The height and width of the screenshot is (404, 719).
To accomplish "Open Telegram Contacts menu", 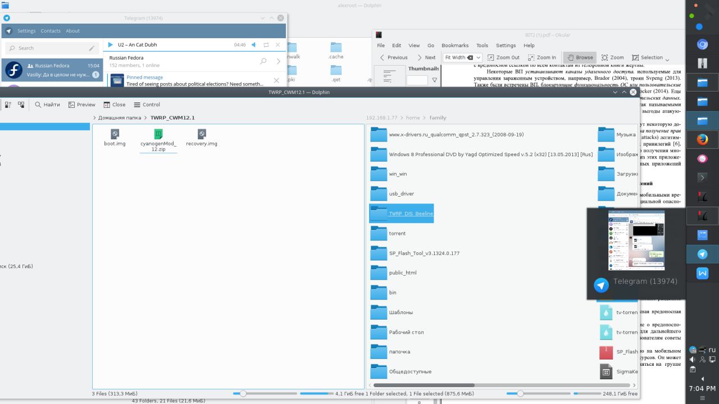I will point(51,31).
